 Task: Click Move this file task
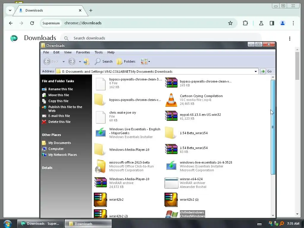click(58, 95)
